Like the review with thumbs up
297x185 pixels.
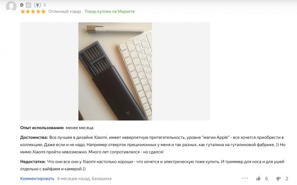[258, 178]
